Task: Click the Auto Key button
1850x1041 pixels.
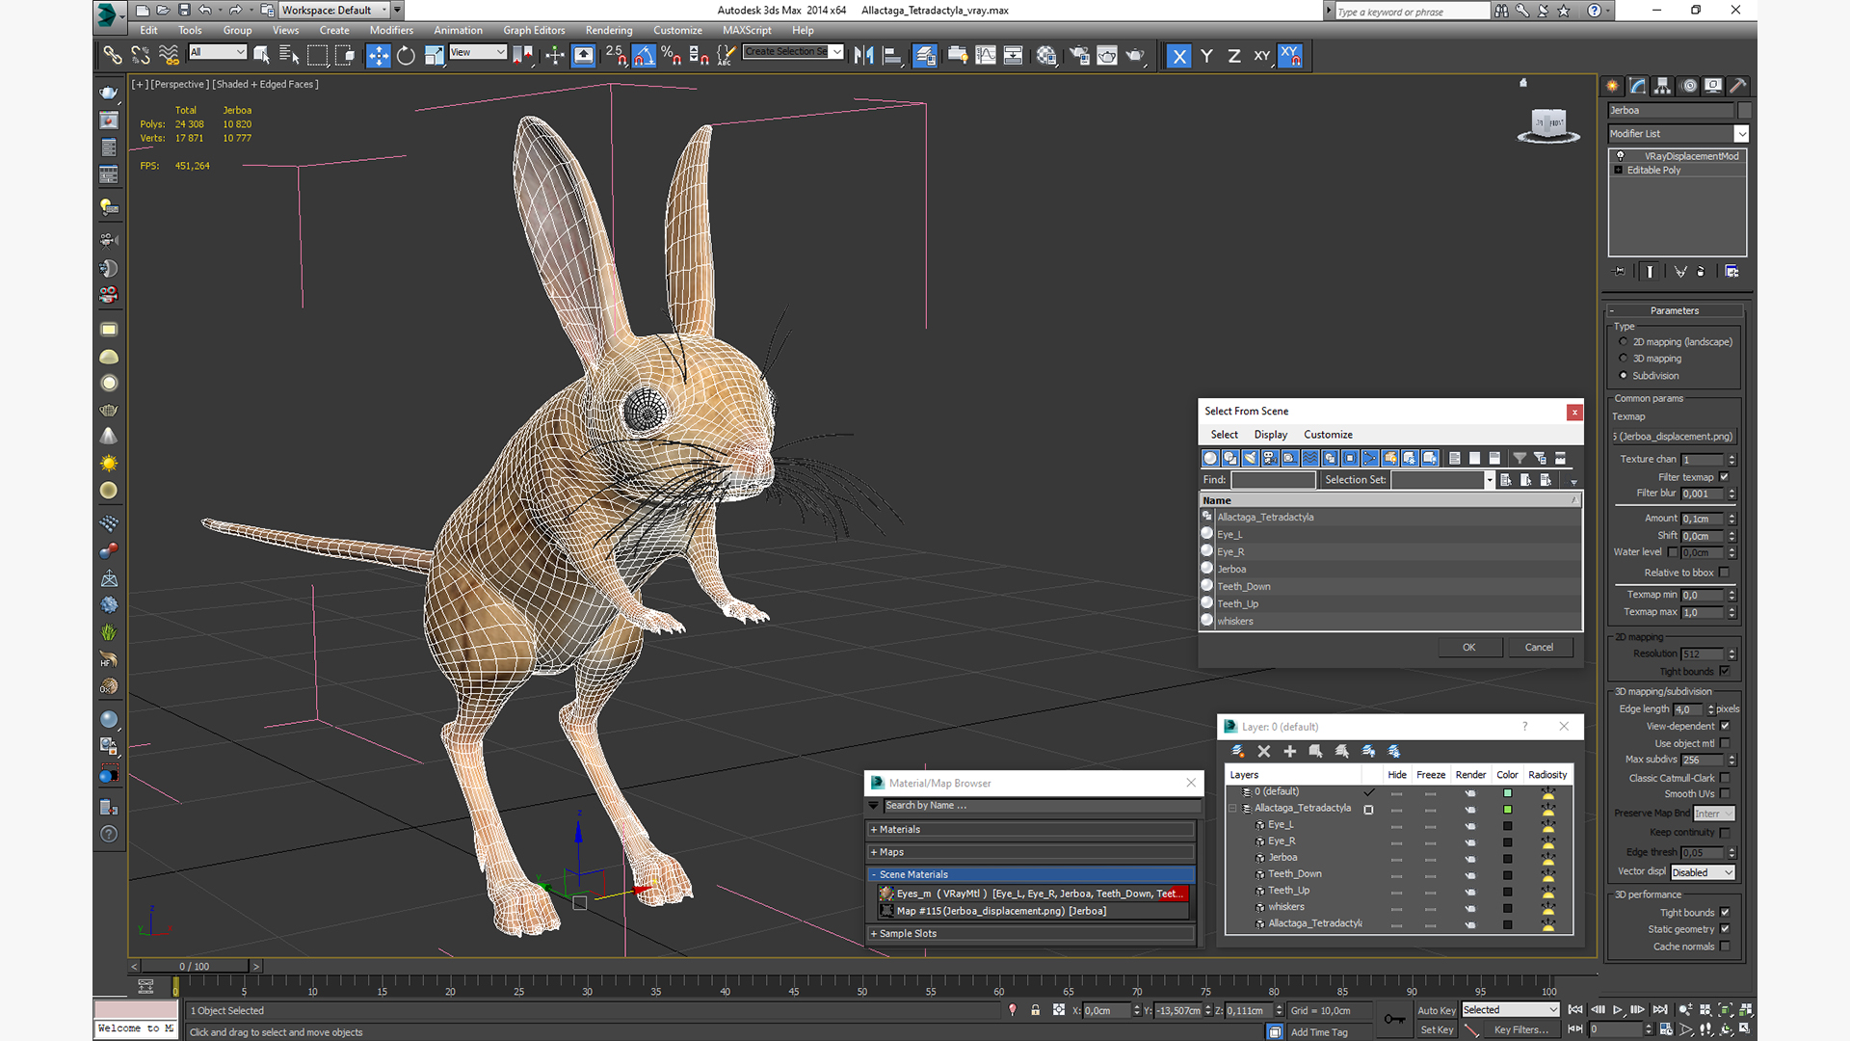Action: point(1436,1010)
